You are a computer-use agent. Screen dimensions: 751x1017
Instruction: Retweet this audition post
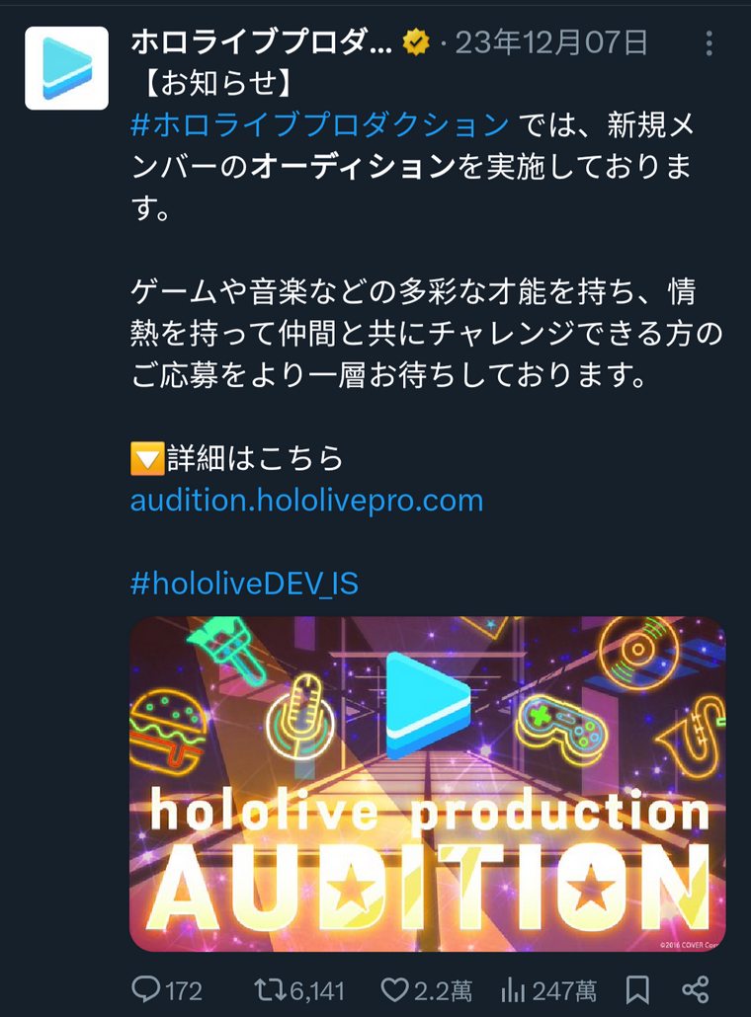268,989
